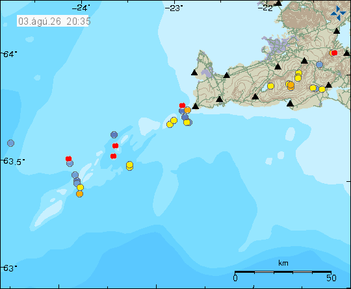Image resolution: width=351 pixels, height=289 pixels.
Task: Select the red marker in the far southwest cluster
Action: pyautogui.click(x=68, y=158)
